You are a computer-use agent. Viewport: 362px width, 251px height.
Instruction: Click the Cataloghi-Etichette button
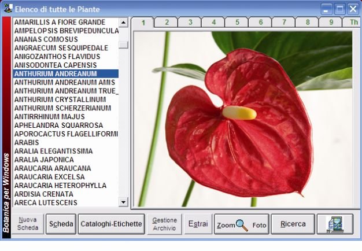pos(111,224)
